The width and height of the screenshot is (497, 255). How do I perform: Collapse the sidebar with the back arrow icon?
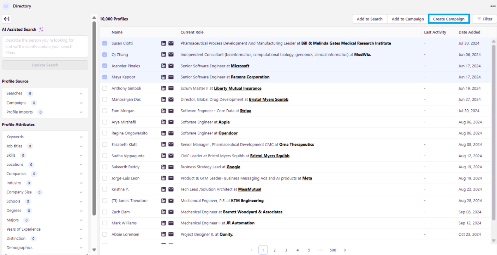(x=6, y=19)
